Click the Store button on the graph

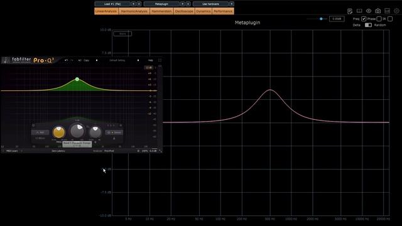122,33
